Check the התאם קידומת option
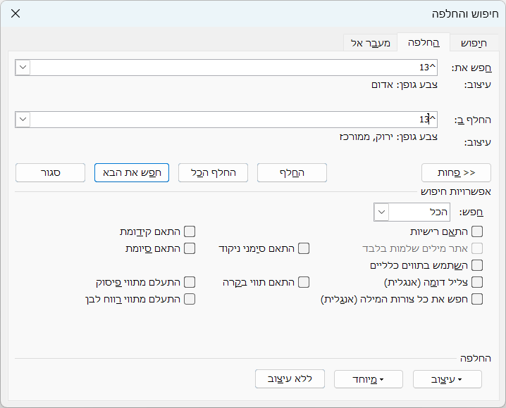This screenshot has width=506, height=408. (189, 231)
